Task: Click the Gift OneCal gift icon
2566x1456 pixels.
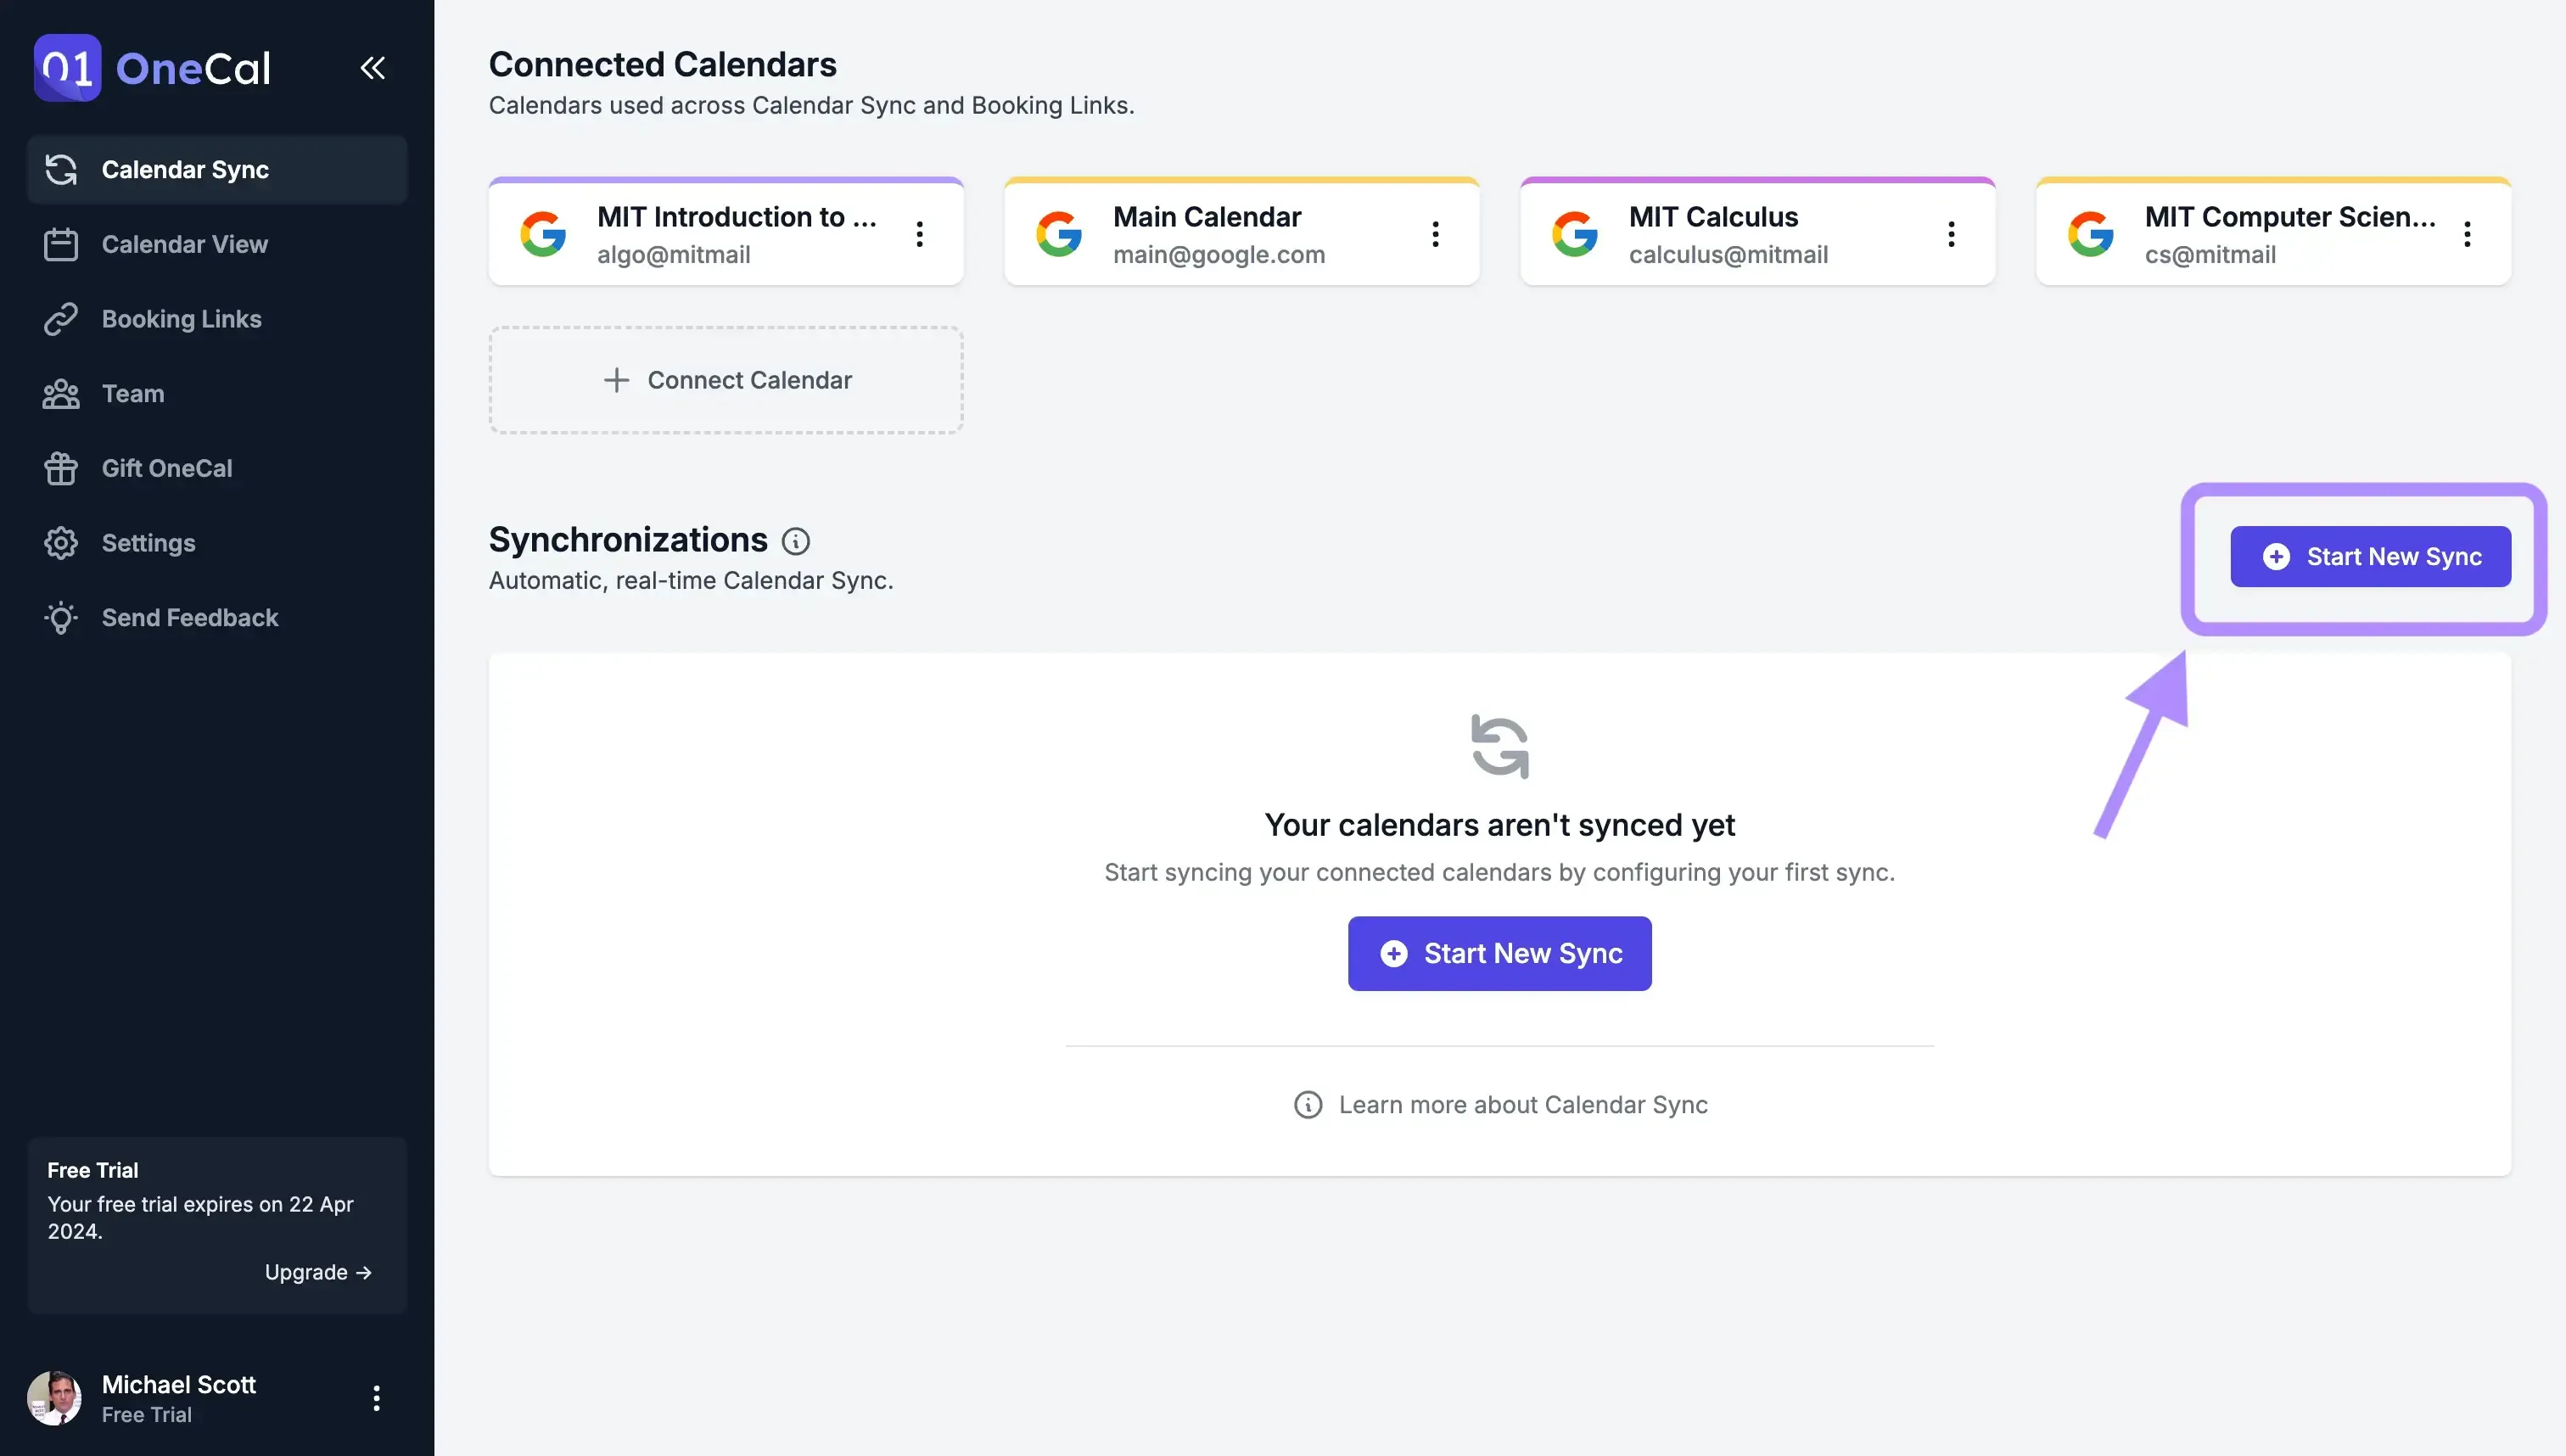Action: (61, 468)
